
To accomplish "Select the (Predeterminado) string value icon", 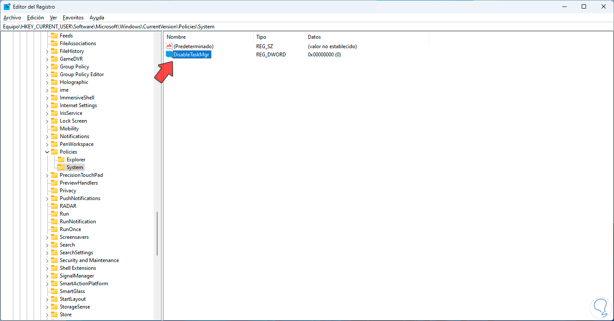I will point(169,46).
